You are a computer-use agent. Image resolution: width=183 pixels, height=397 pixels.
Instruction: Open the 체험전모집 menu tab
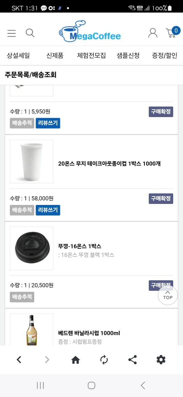pos(91,55)
